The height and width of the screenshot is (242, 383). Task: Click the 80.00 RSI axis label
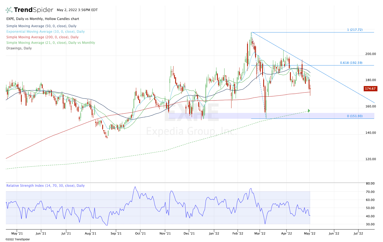pyautogui.click(x=370, y=184)
